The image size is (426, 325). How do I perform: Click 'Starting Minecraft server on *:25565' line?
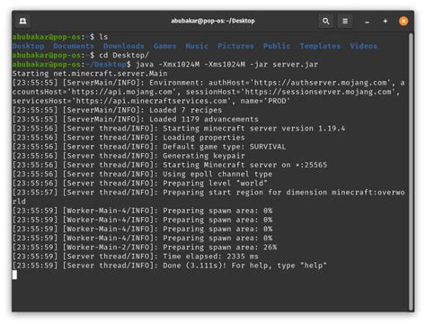coord(244,165)
